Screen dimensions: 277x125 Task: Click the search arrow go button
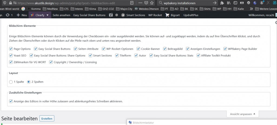pos(215,3)
